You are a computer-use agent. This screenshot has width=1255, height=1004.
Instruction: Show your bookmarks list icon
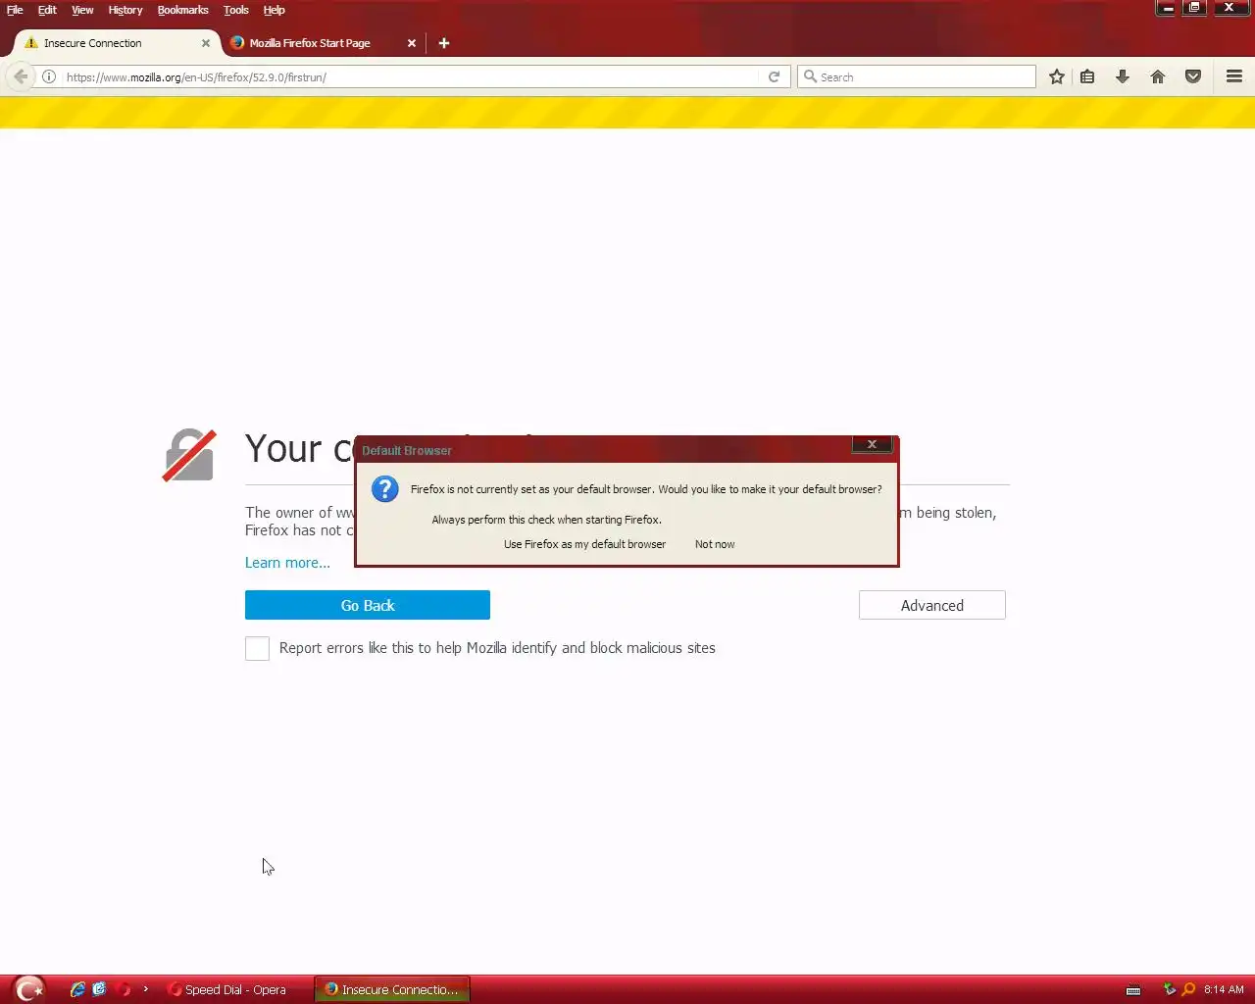1087,76
